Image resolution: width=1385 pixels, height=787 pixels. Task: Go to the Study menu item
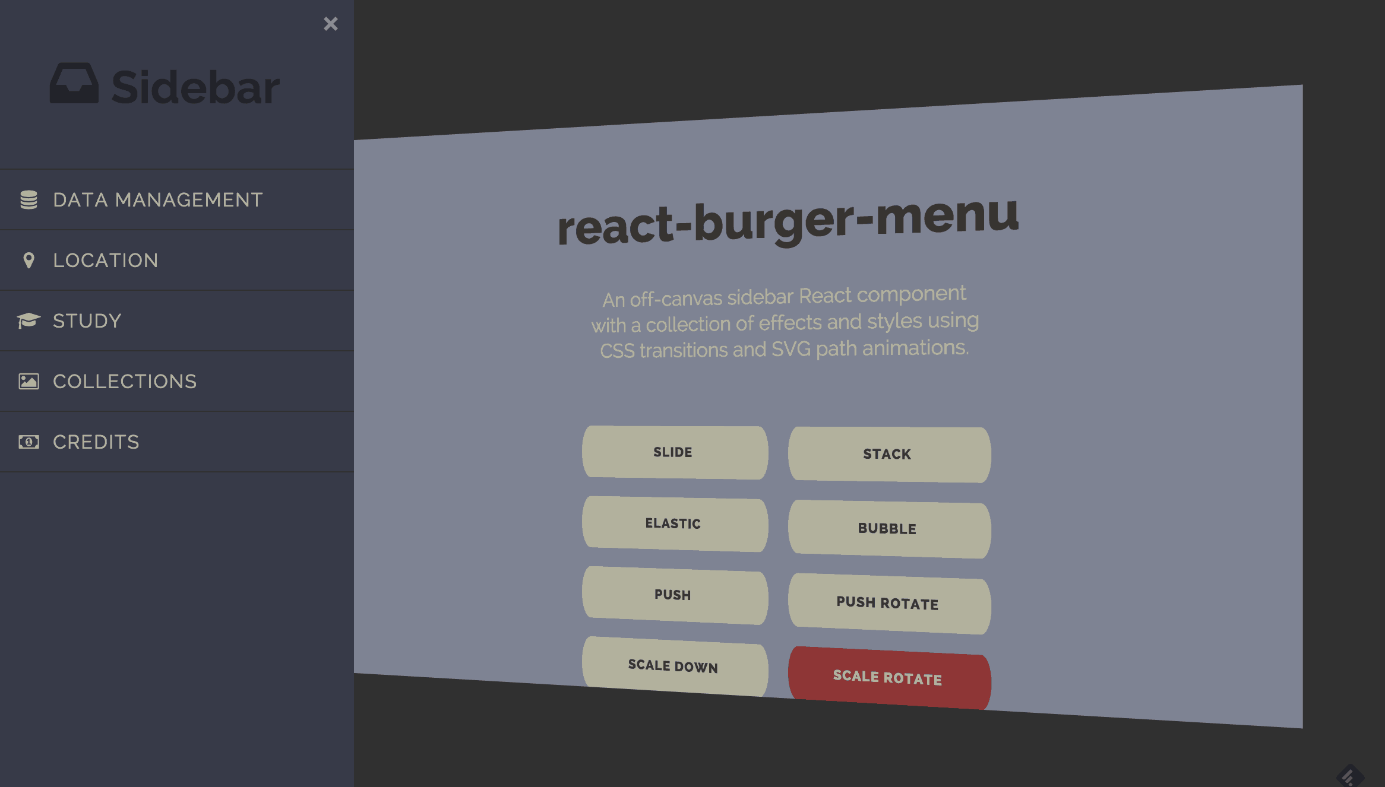coord(177,321)
